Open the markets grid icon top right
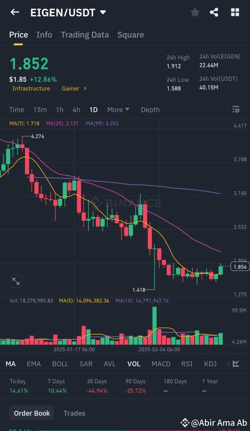Viewport: 250px width, 431px height. (x=235, y=12)
